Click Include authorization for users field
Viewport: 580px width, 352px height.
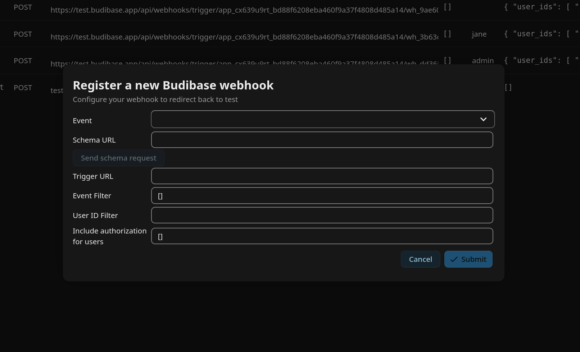pos(322,236)
